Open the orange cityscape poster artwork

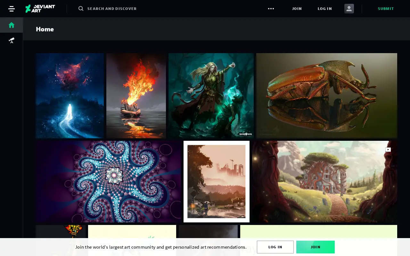click(217, 181)
